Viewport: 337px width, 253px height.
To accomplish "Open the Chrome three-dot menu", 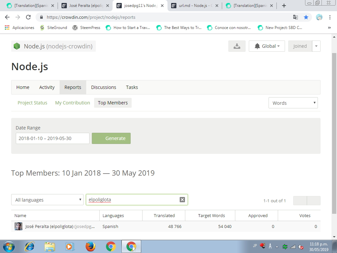I will [330, 17].
